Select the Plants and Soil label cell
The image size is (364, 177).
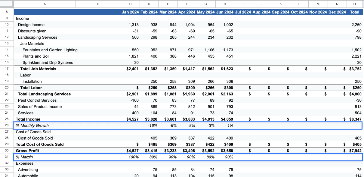point(36,56)
